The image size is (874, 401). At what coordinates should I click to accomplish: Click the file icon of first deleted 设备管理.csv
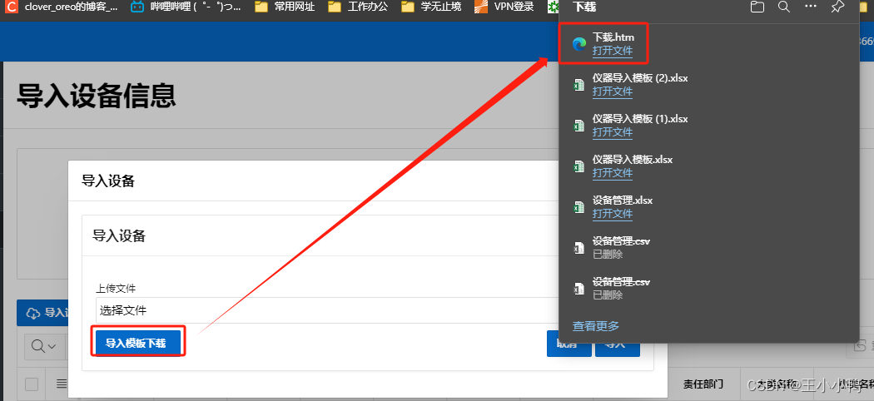pos(579,248)
